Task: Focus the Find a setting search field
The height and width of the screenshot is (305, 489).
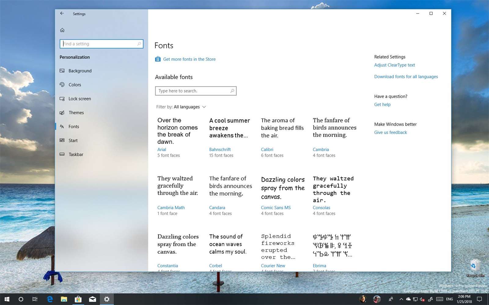Action: 101,44
